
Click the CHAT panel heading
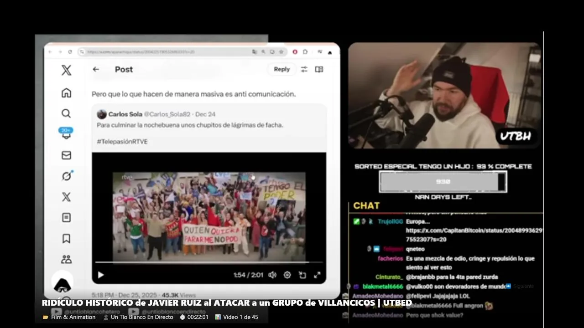click(x=366, y=205)
